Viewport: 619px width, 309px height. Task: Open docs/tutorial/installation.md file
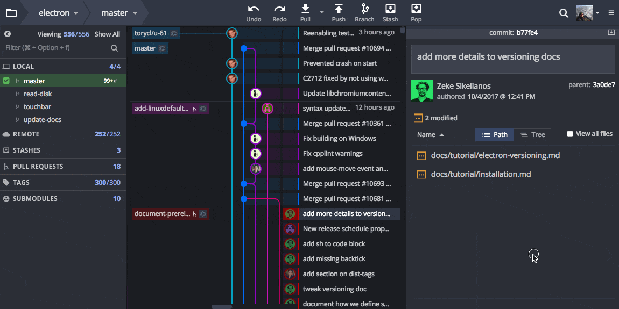click(481, 174)
